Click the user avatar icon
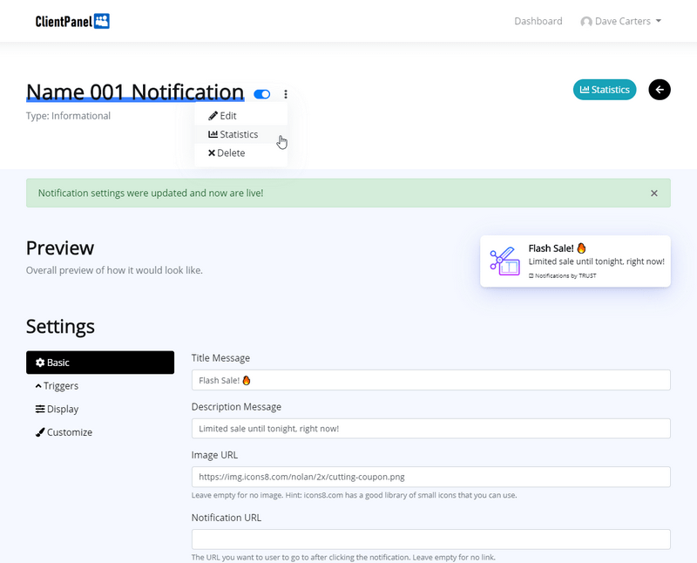This screenshot has height=563, width=697. click(586, 21)
